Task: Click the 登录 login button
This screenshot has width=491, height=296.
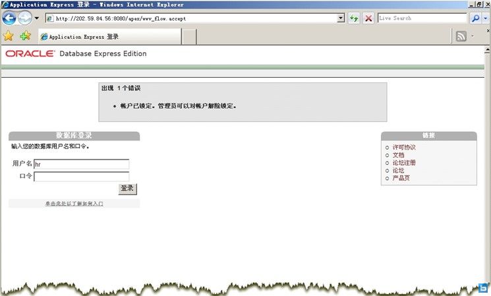Action: click(x=127, y=189)
